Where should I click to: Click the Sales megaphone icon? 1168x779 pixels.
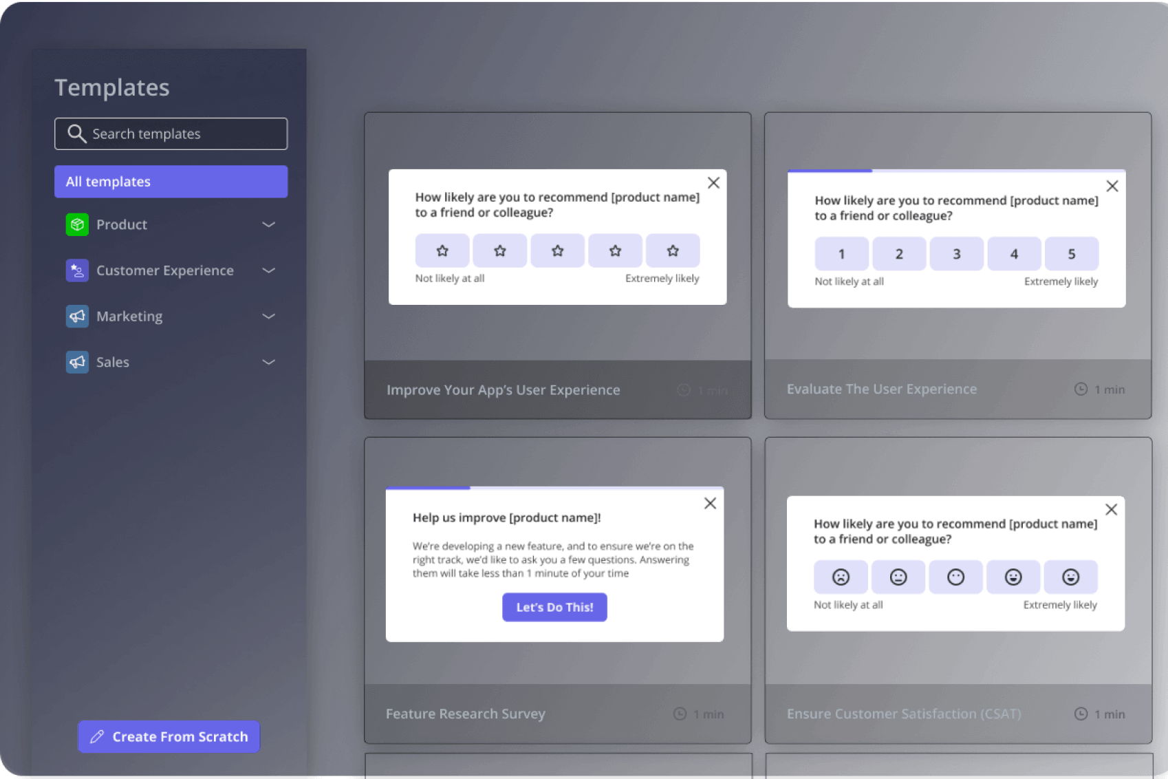point(77,362)
